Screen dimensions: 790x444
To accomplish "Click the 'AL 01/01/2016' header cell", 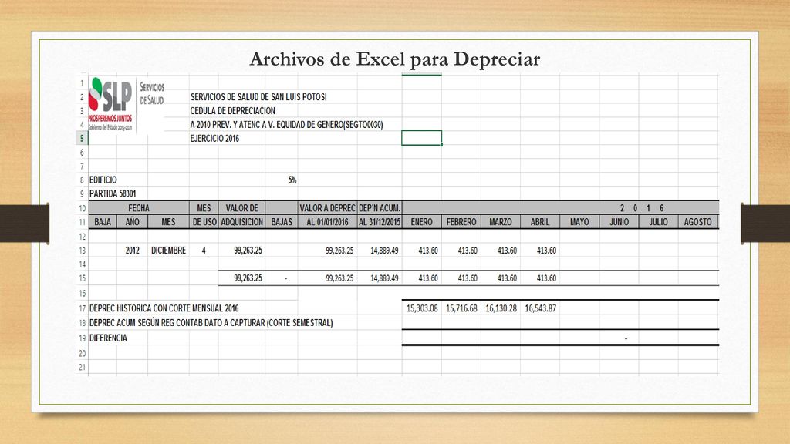I will [x=327, y=221].
